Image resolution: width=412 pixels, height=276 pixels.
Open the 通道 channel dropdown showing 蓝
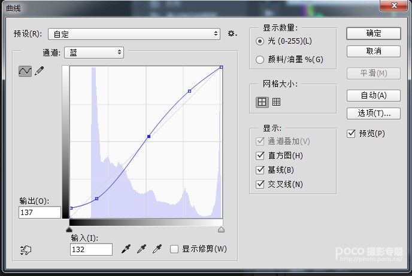pyautogui.click(x=94, y=53)
